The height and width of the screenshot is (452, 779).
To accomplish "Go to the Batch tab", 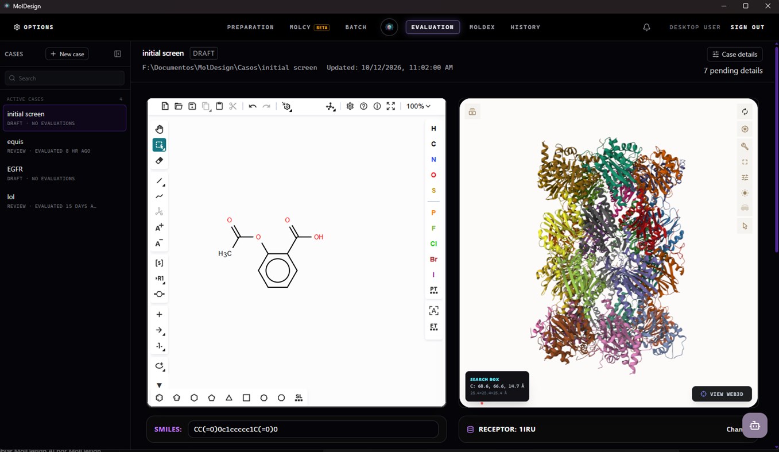I will [356, 27].
